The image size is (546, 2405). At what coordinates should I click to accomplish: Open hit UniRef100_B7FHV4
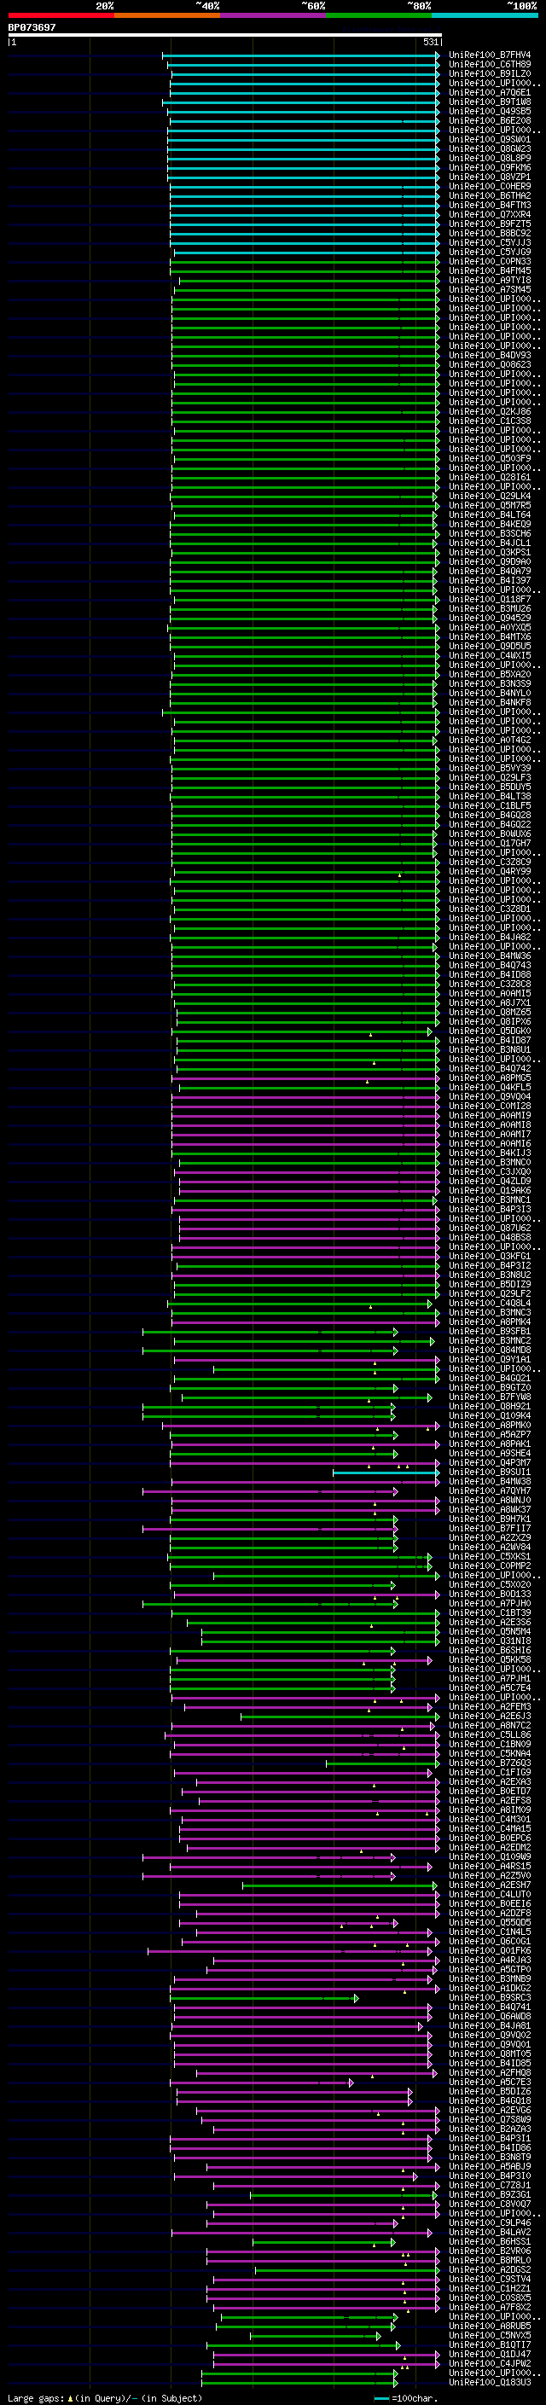click(x=489, y=55)
